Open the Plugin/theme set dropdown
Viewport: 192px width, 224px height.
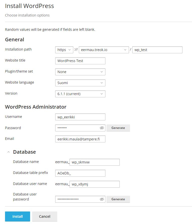(80, 72)
